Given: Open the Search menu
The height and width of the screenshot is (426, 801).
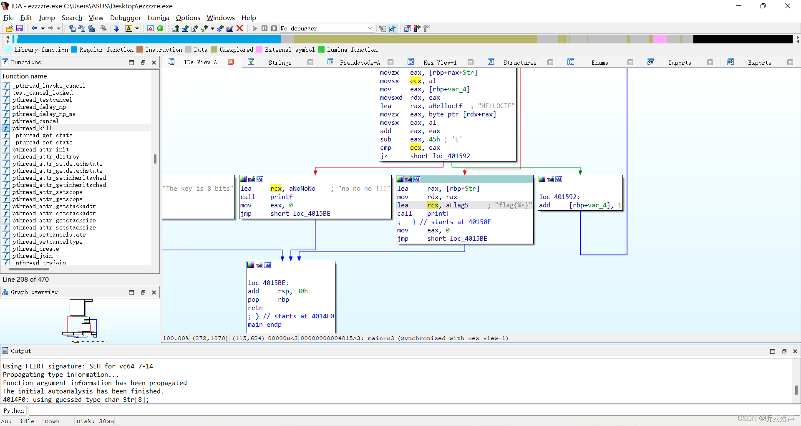Looking at the screenshot, I should tap(72, 18).
